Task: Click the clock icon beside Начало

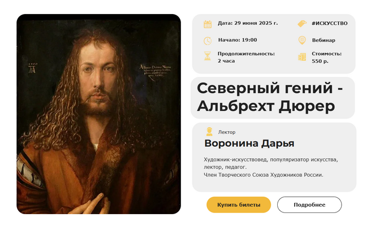Action: pos(208,40)
